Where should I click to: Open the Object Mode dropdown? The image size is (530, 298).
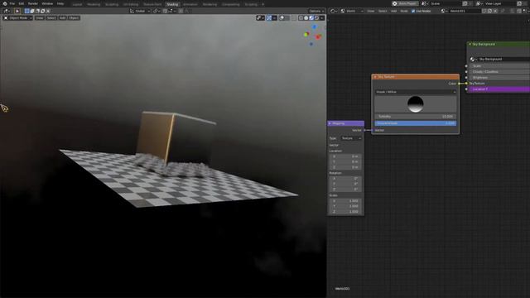coord(17,18)
